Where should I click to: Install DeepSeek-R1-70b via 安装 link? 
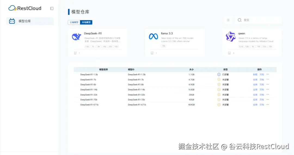[x=255, y=100]
